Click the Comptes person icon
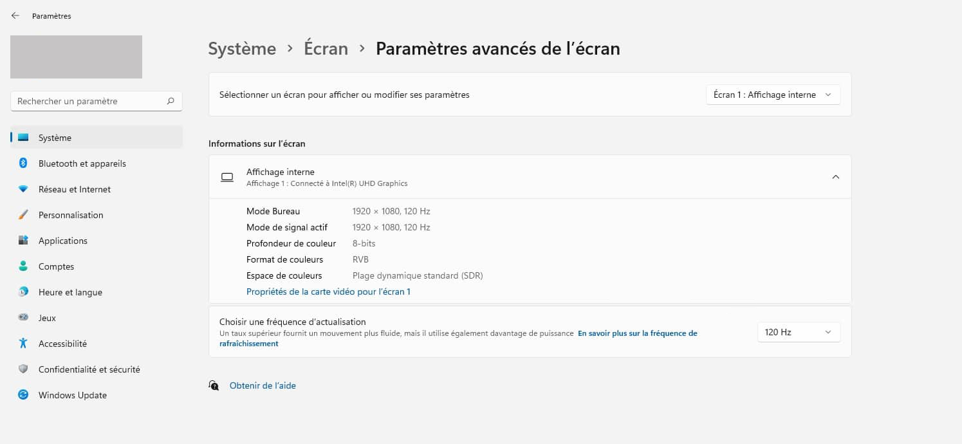Viewport: 962px width, 444px height. click(x=23, y=266)
